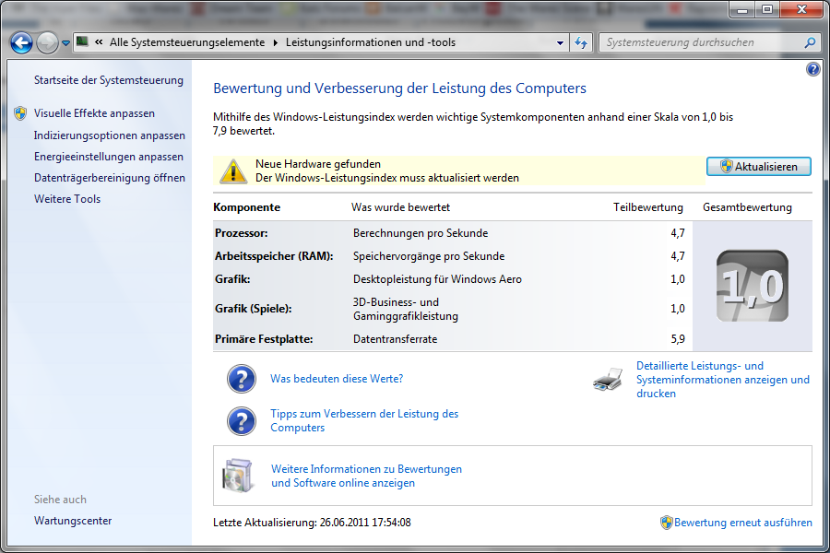Open Wartungscenter link
The height and width of the screenshot is (553, 830).
click(73, 521)
